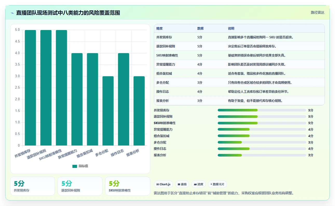Select the 组合装扣减 chart bar
Screen dimensions: 335x206
coord(93,99)
